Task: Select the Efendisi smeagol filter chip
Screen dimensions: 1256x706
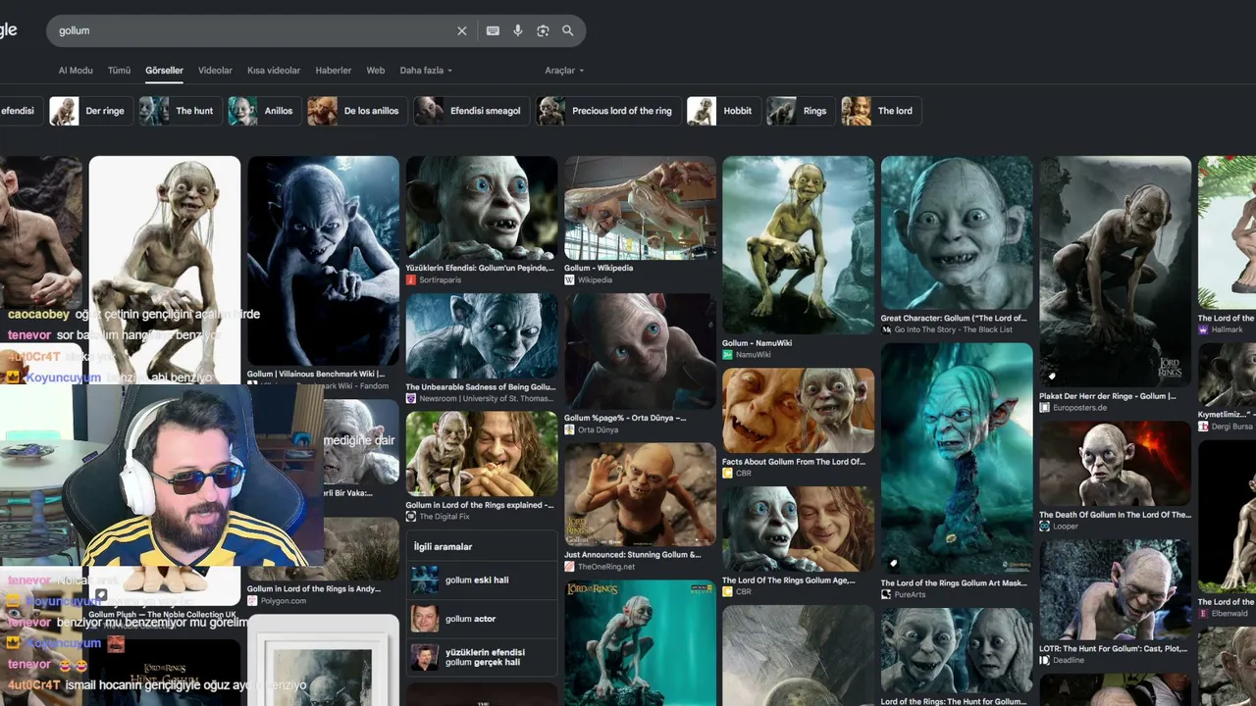Action: click(471, 111)
